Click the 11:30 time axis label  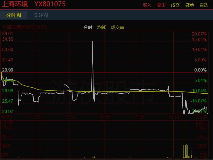35,117
